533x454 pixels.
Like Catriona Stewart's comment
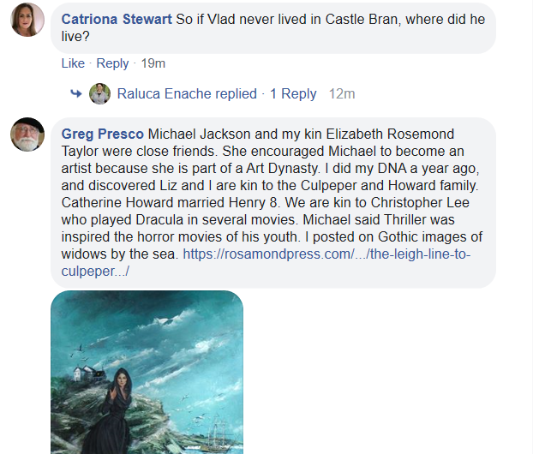[x=73, y=63]
